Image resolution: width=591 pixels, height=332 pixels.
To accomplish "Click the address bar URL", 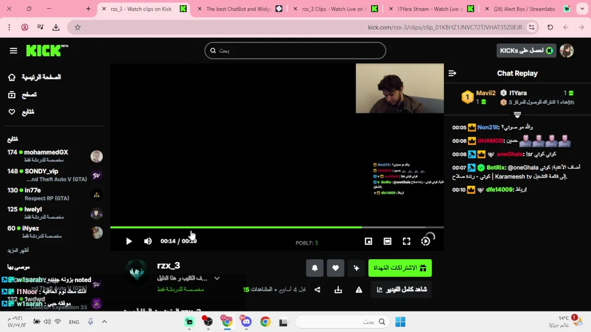I will (445, 27).
